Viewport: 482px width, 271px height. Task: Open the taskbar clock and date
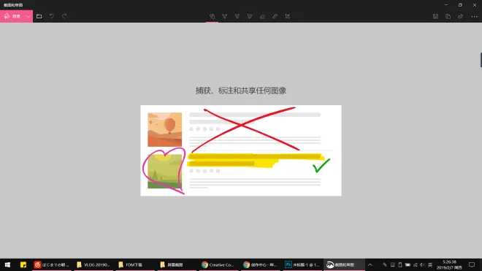point(449,265)
